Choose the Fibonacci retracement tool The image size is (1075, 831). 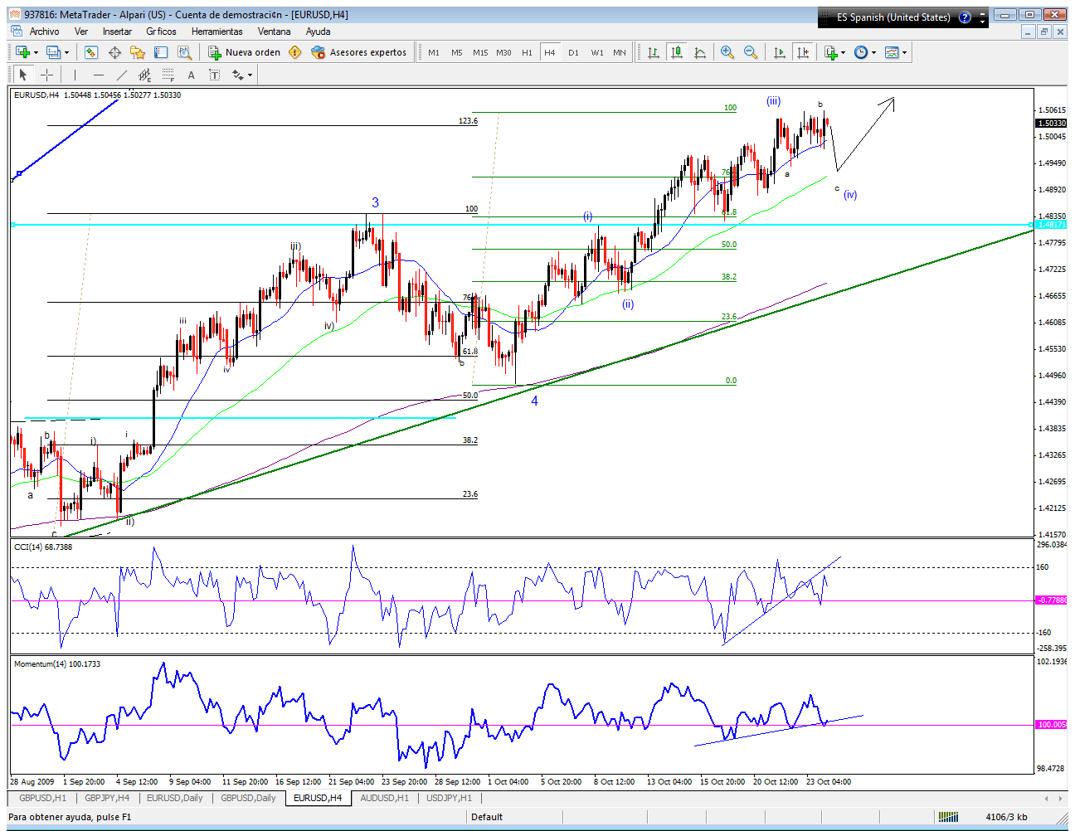point(168,75)
